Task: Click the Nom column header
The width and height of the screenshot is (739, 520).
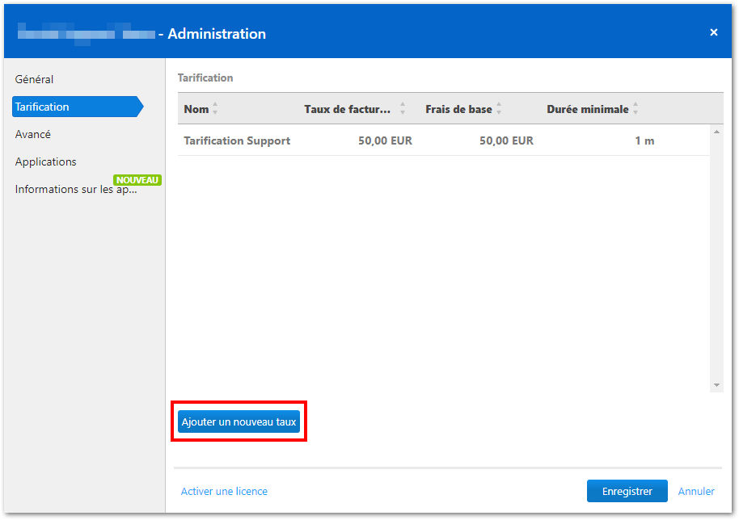Action: [x=196, y=109]
